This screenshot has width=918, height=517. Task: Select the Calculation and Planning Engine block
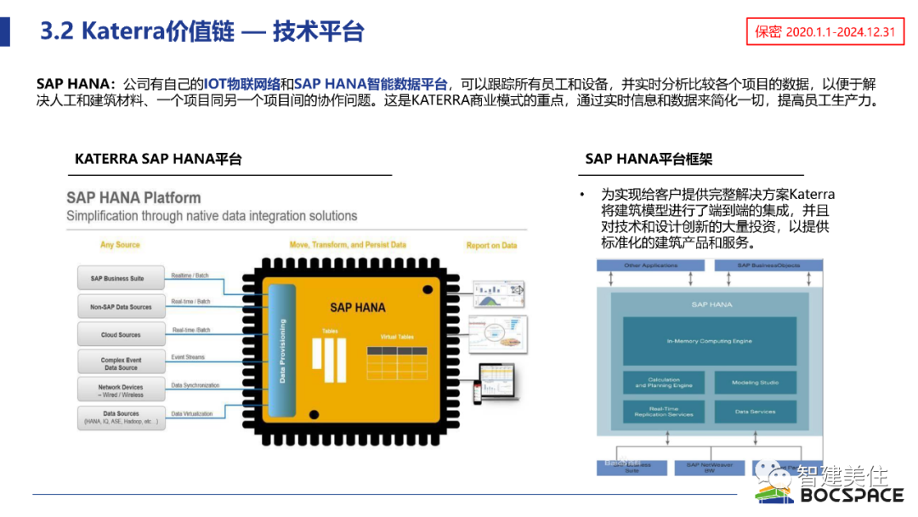(664, 383)
